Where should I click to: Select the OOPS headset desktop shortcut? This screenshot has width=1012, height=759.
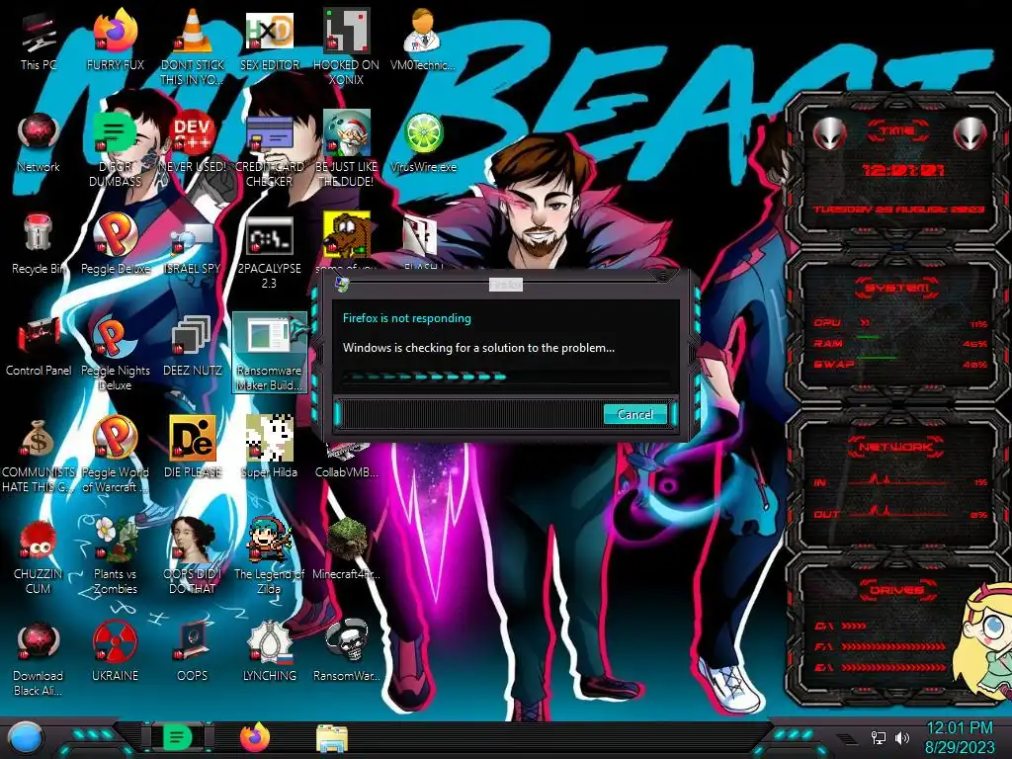[x=193, y=652]
